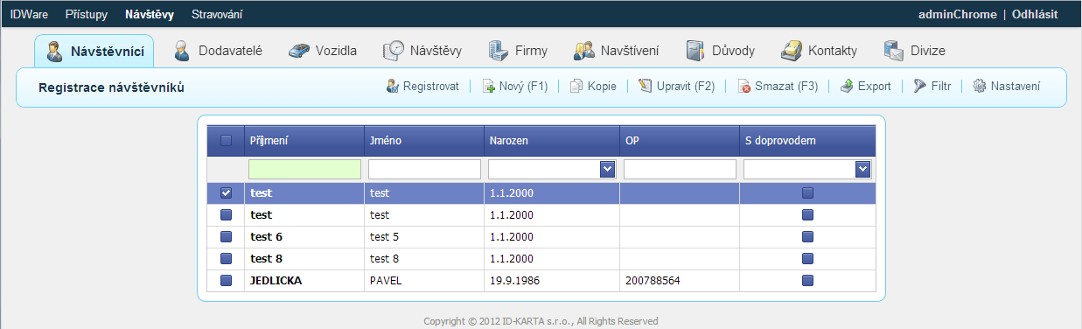Click the Export icon
Screen dimensions: 1082x329
pos(847,87)
